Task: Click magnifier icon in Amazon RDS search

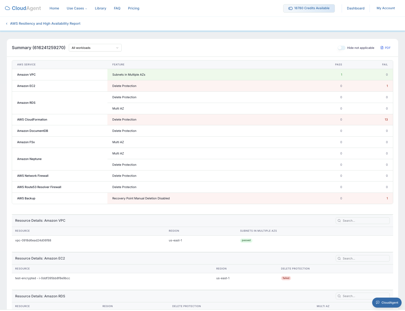Action: pyautogui.click(x=339, y=296)
